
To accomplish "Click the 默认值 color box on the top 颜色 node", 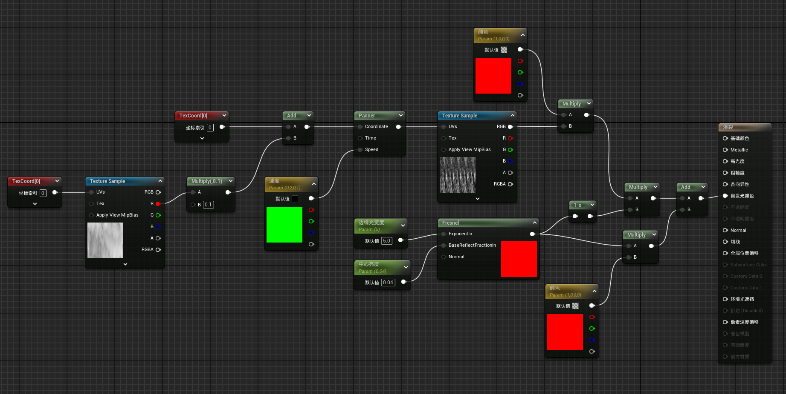I will 504,50.
